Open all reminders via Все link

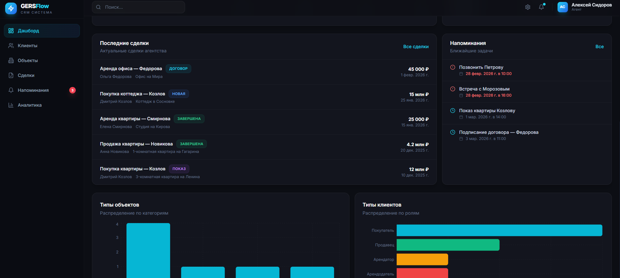pyautogui.click(x=599, y=47)
